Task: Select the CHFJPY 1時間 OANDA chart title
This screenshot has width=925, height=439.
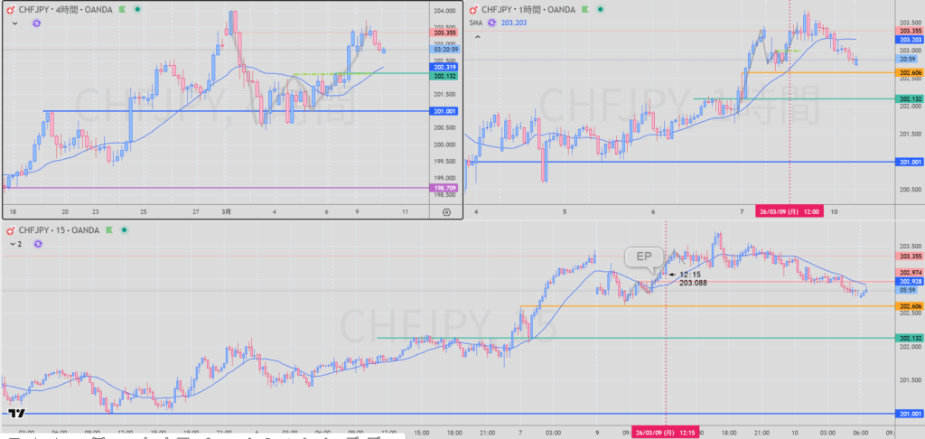Action: pyautogui.click(x=528, y=8)
